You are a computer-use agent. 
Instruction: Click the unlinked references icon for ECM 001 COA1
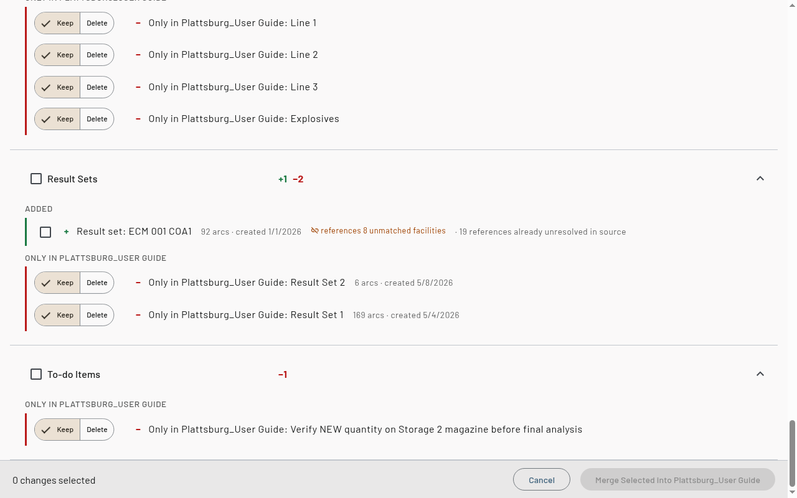tap(315, 231)
